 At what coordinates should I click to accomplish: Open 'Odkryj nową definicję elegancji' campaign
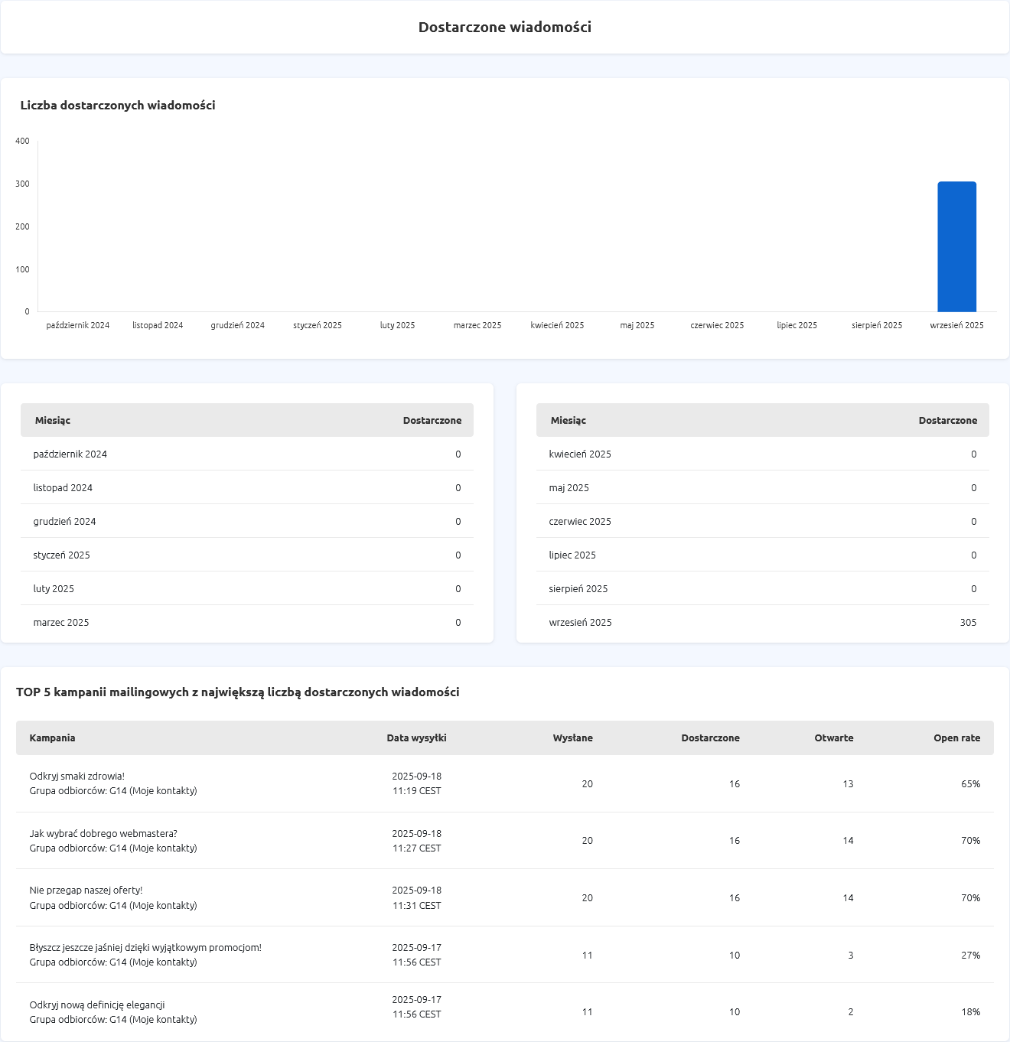(97, 1005)
